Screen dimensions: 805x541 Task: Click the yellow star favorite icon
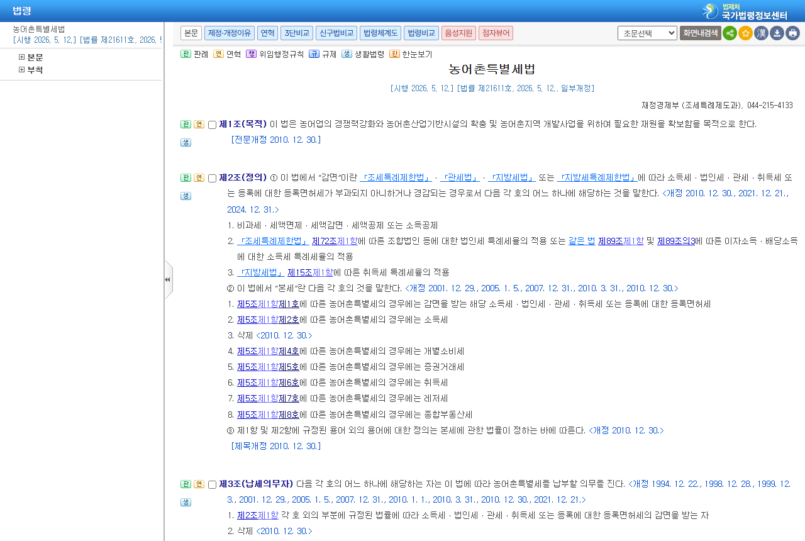(745, 33)
